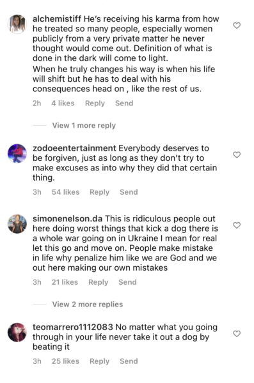Tap the heart on zodoeentertainment's comment

tap(237, 154)
